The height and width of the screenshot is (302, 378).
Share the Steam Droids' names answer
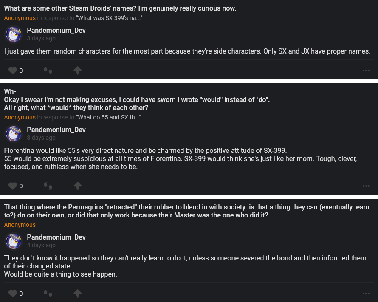(x=78, y=70)
